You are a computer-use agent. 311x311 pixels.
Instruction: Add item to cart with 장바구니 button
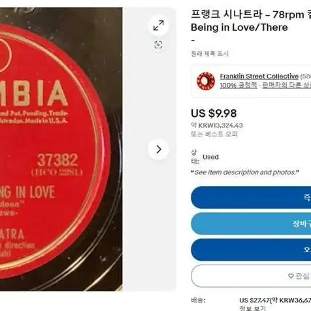[x=251, y=223]
